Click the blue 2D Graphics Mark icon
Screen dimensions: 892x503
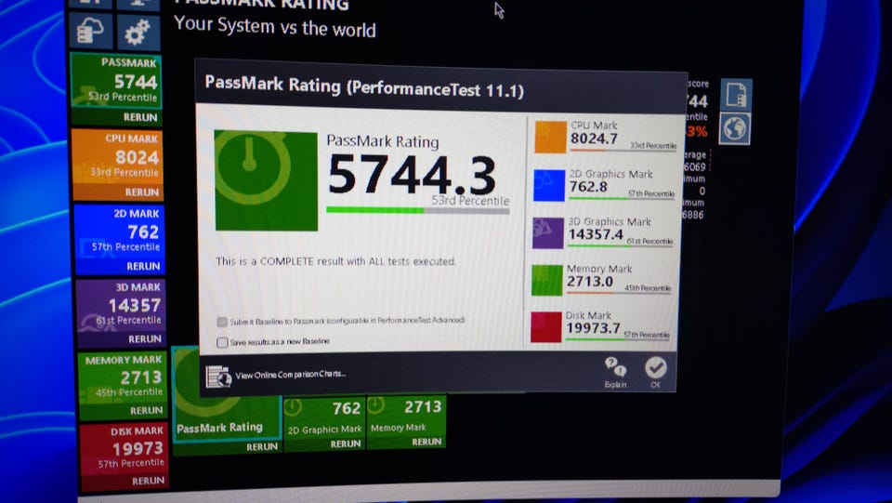(549, 185)
